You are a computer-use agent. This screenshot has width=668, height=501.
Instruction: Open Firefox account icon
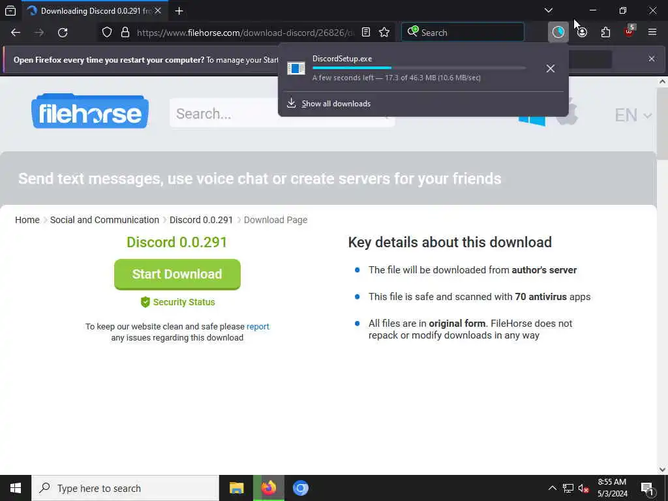click(582, 33)
